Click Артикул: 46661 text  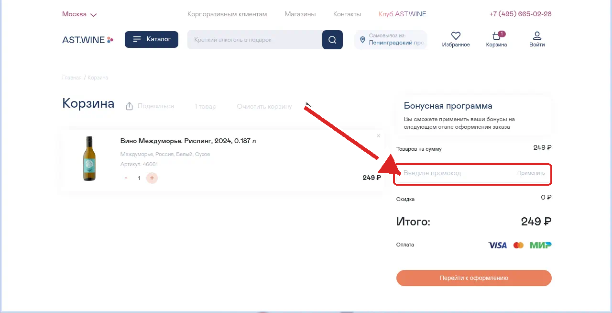point(139,164)
